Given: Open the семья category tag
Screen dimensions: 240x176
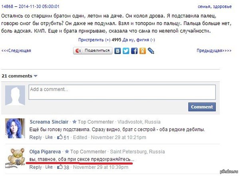Looking at the screenshot, I should point(204,6).
